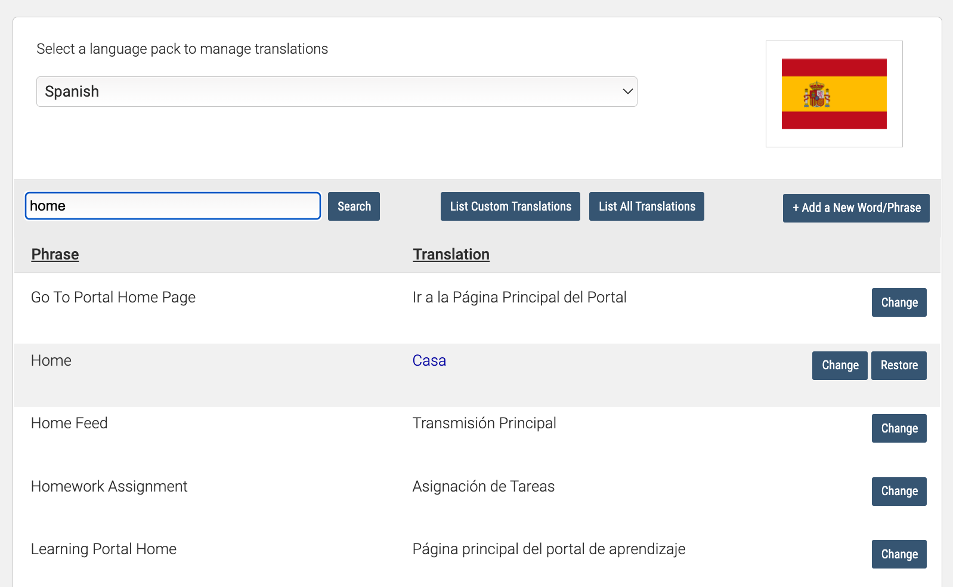Screen dimensions: 953x587
Task: Open the Spanish language pack dropdown
Action: pos(336,91)
